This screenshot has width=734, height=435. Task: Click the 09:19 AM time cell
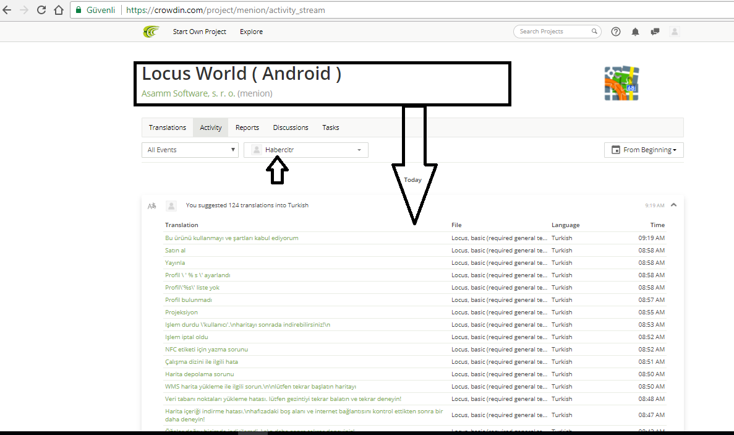(651, 238)
